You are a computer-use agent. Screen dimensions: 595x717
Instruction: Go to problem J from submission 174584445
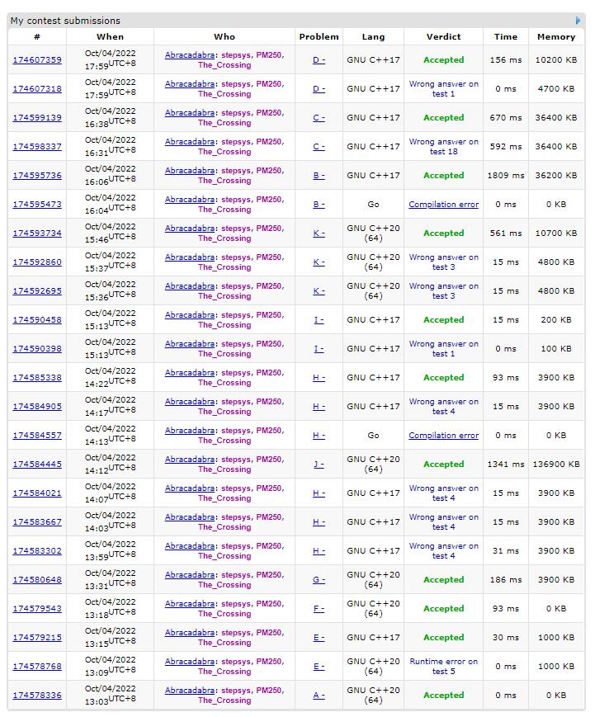coord(319,465)
